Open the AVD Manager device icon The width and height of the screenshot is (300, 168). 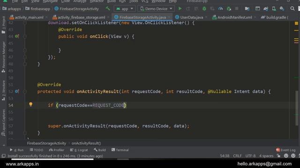[x=274, y=8]
